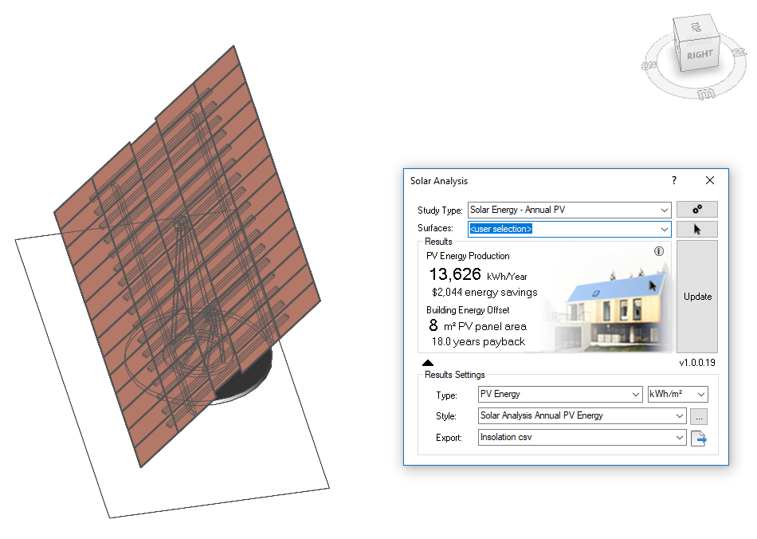Viewport: 757px width, 539px height.
Task: Click the results info icon
Action: pos(658,251)
